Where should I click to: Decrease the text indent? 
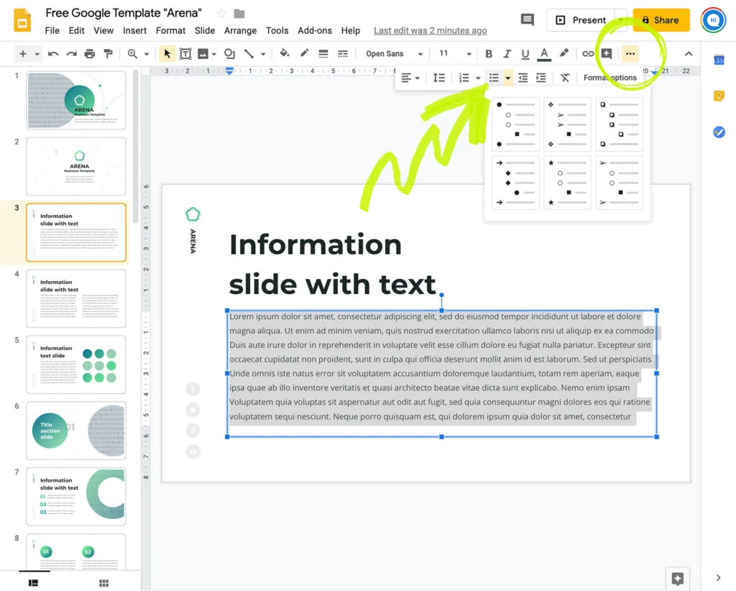[523, 78]
